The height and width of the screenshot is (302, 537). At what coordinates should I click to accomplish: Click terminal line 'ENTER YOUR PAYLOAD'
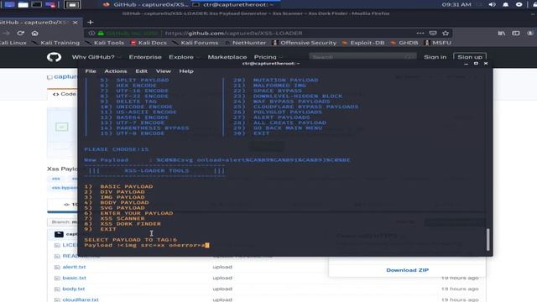click(137, 213)
